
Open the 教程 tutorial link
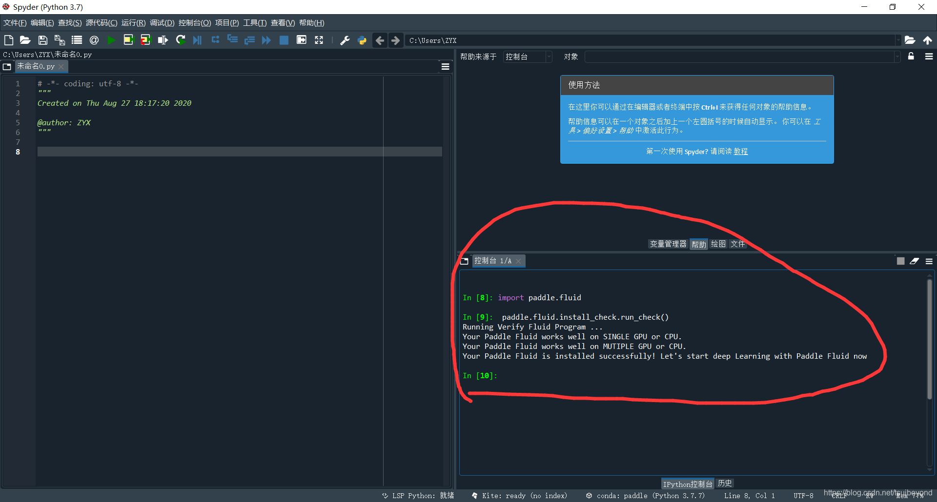point(740,152)
